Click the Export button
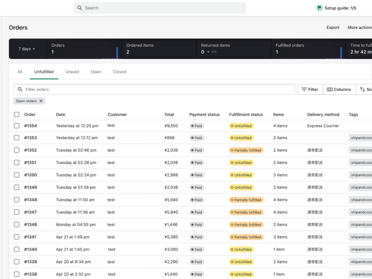 [x=333, y=27]
